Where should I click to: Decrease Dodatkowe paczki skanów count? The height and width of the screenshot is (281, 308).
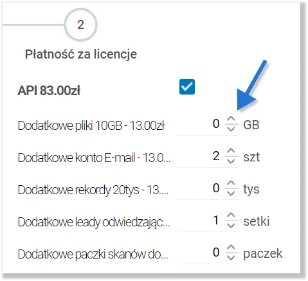tap(231, 257)
